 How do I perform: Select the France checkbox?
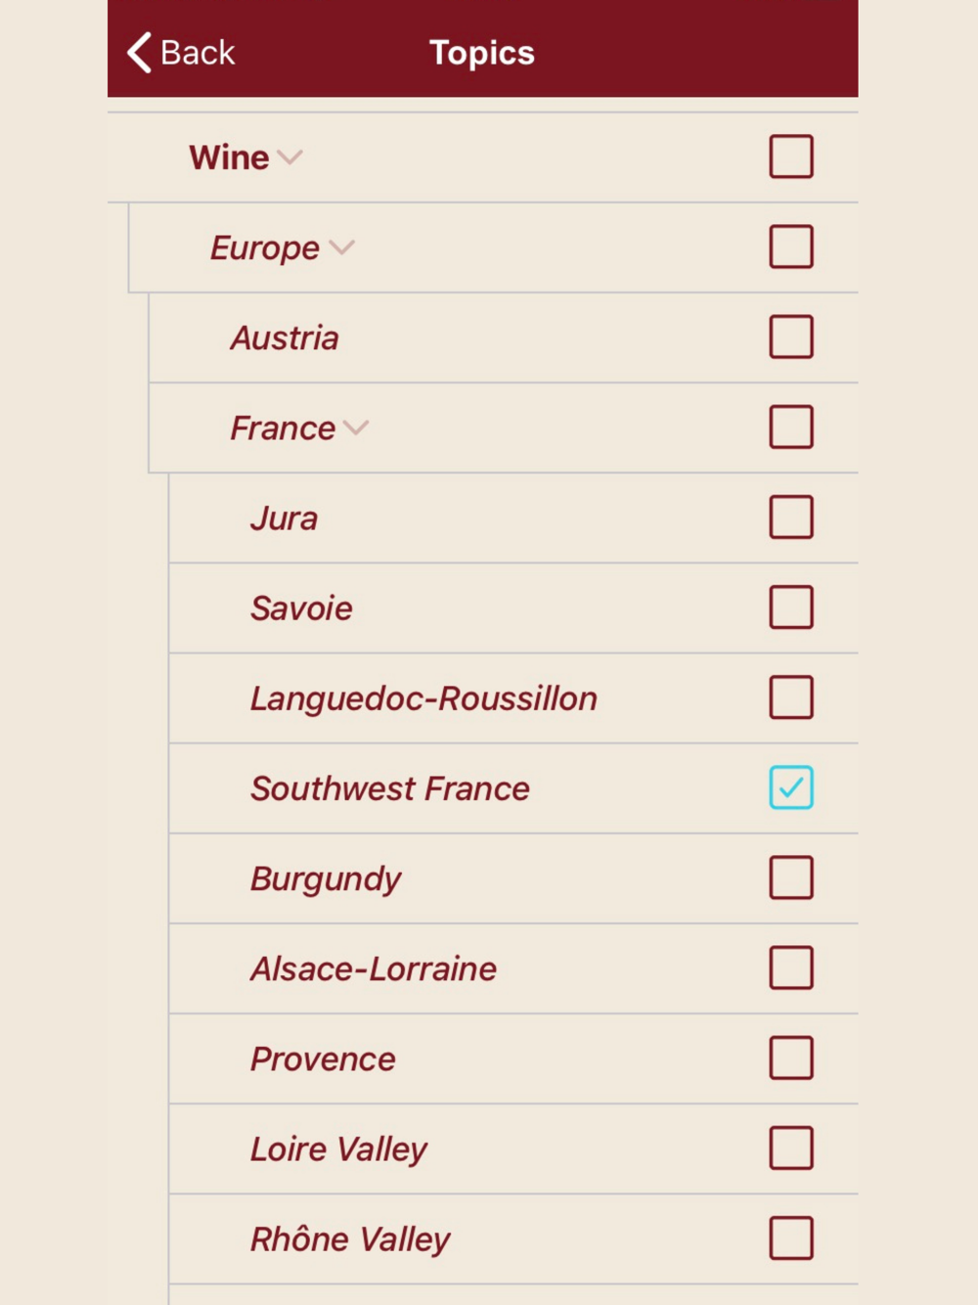click(x=790, y=427)
